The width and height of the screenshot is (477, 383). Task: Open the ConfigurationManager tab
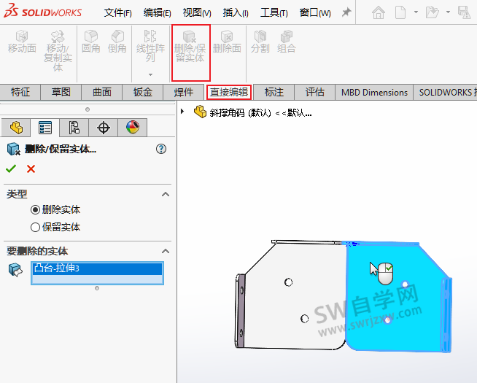74,128
